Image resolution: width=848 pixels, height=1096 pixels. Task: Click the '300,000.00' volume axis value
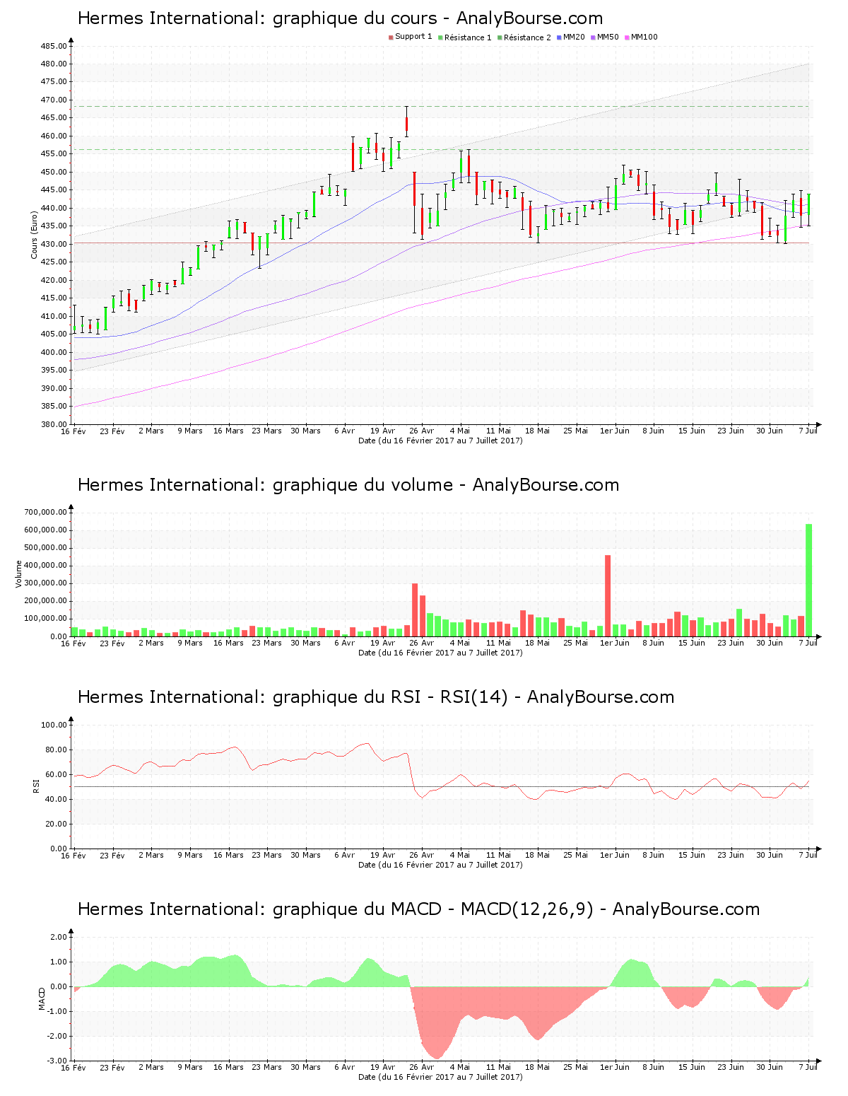pyautogui.click(x=46, y=583)
